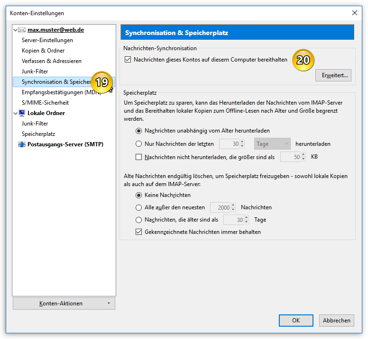Select Alle außer den neuesten radio option
The height and width of the screenshot is (339, 368).
tap(139, 207)
